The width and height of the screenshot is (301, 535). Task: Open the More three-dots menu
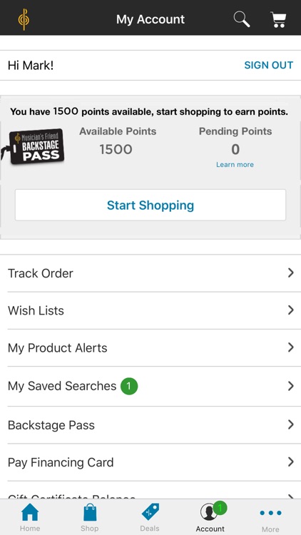point(270,513)
